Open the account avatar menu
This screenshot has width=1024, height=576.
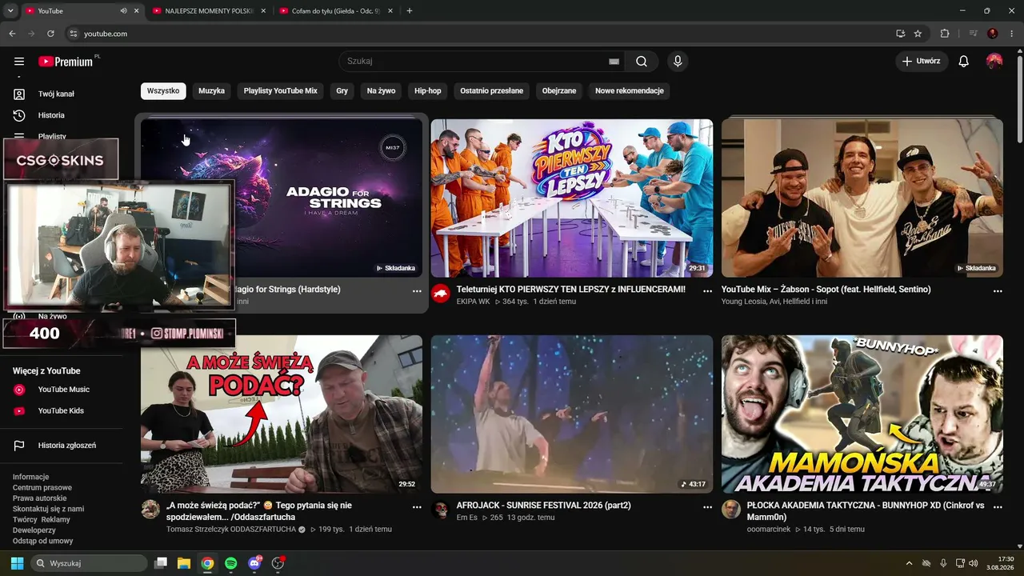(x=994, y=62)
